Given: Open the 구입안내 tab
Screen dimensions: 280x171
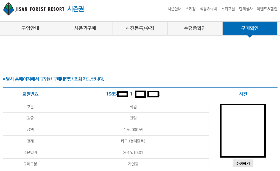Looking at the screenshot, I should pyautogui.click(x=30, y=28).
